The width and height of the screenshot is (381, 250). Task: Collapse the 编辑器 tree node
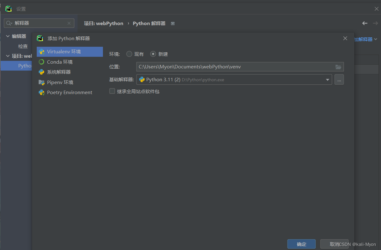click(x=8, y=36)
